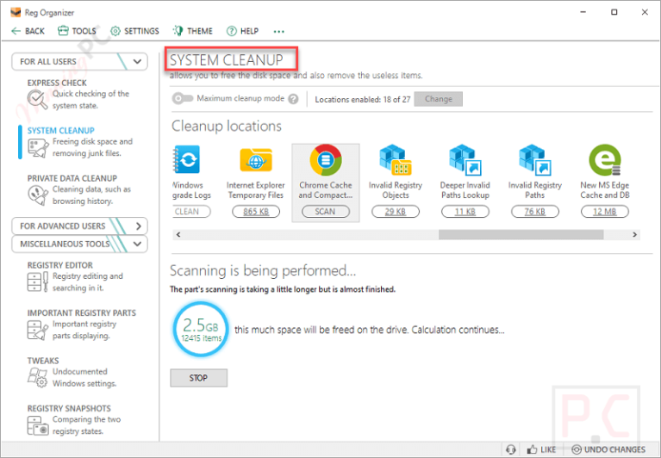Viewport: 661px width, 458px height.
Task: Click SCAN under Chrome Cache
Action: 326,212
